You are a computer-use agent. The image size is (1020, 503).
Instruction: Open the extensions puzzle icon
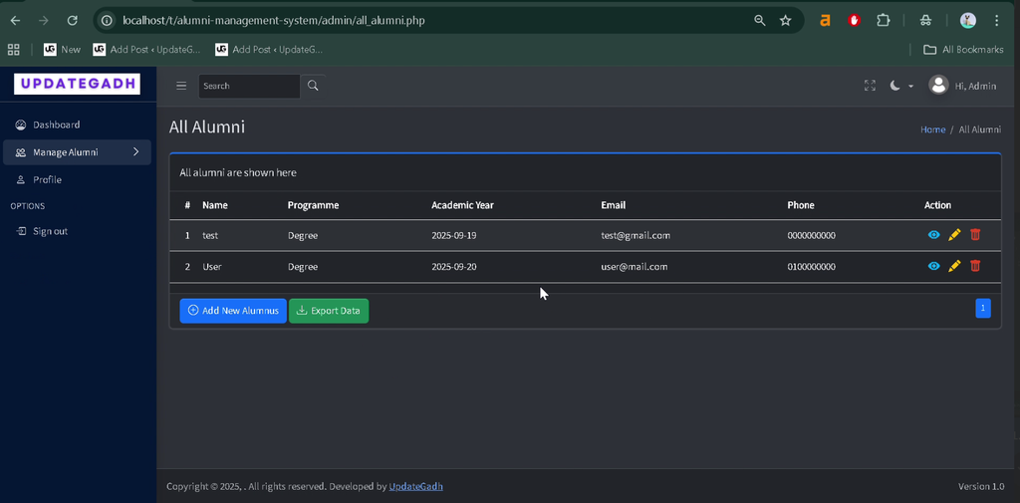click(x=883, y=21)
